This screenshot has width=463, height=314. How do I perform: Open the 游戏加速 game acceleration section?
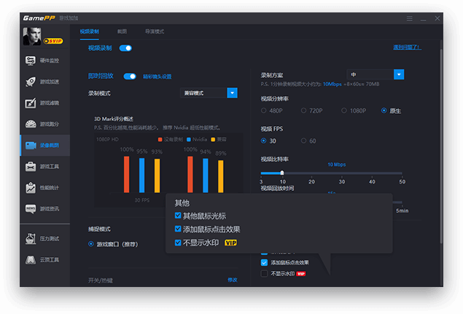[x=45, y=82]
